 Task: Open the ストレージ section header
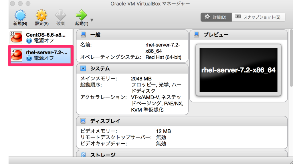tap(182, 153)
